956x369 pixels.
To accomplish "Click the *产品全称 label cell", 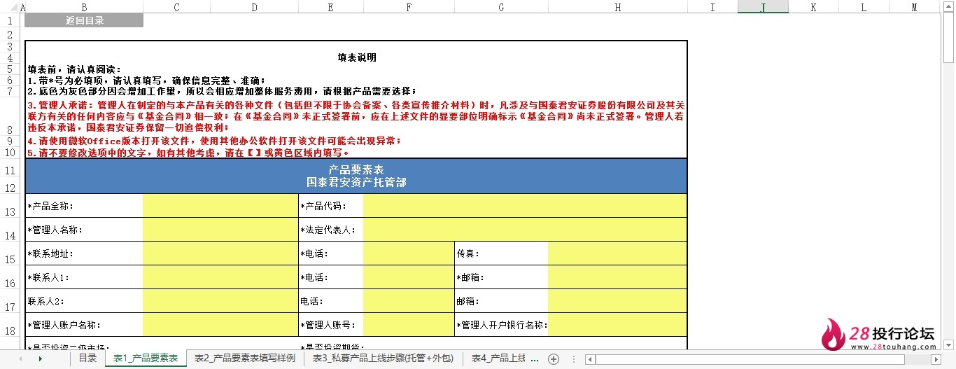I will coord(84,206).
